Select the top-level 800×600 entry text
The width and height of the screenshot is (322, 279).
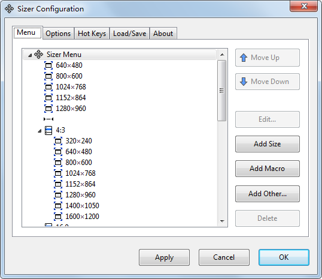coord(69,76)
